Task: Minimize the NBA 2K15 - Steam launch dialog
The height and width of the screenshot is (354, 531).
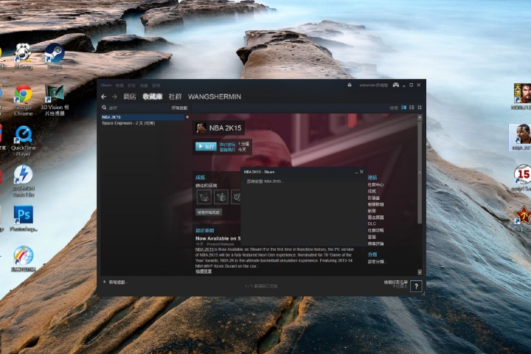Action: 356,172
